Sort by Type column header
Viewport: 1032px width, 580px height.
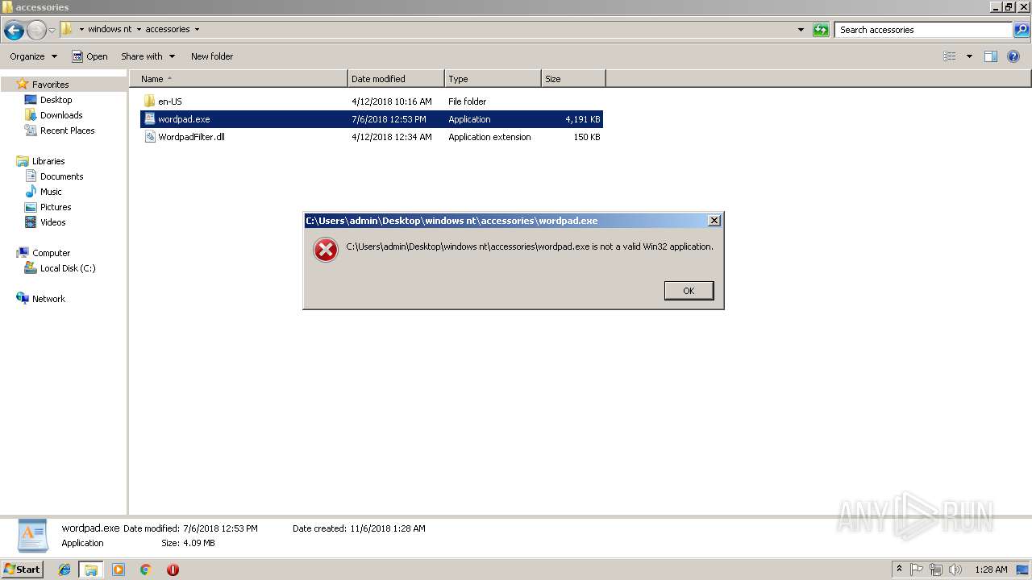(493, 79)
